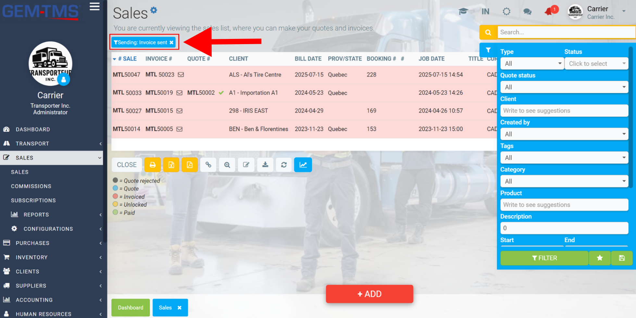Click the Search input field
Viewport: 636px width, 318px height.
pos(566,32)
